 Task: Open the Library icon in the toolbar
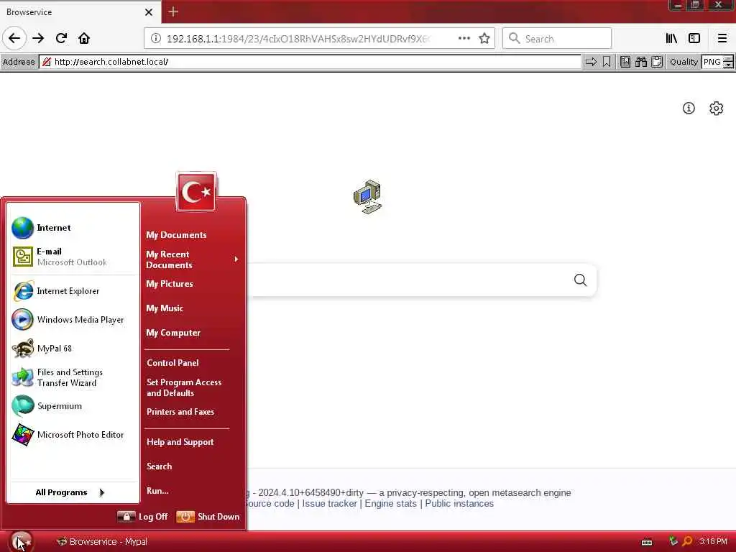click(671, 39)
